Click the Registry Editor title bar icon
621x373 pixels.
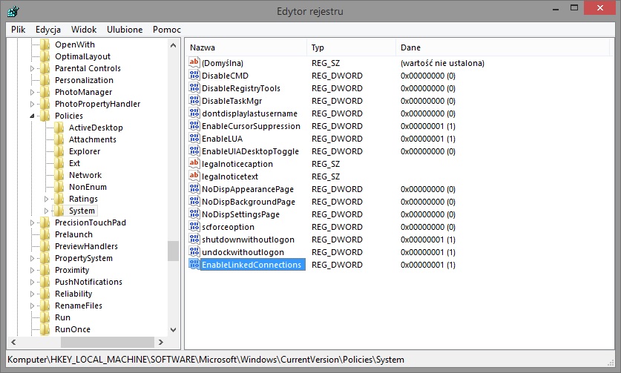point(13,11)
